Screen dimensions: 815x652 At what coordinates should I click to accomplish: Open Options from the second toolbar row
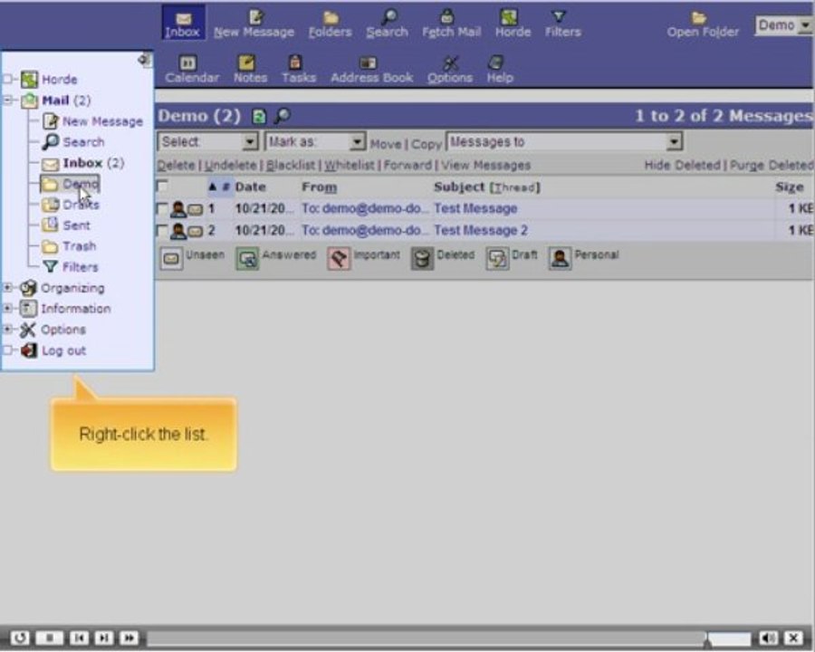(x=450, y=70)
